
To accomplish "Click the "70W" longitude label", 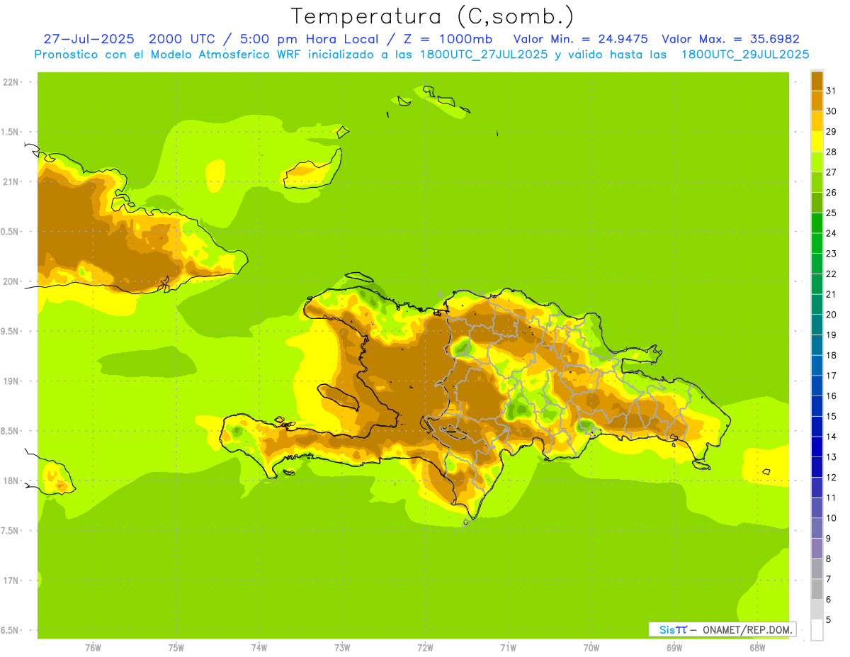I will tap(591, 647).
